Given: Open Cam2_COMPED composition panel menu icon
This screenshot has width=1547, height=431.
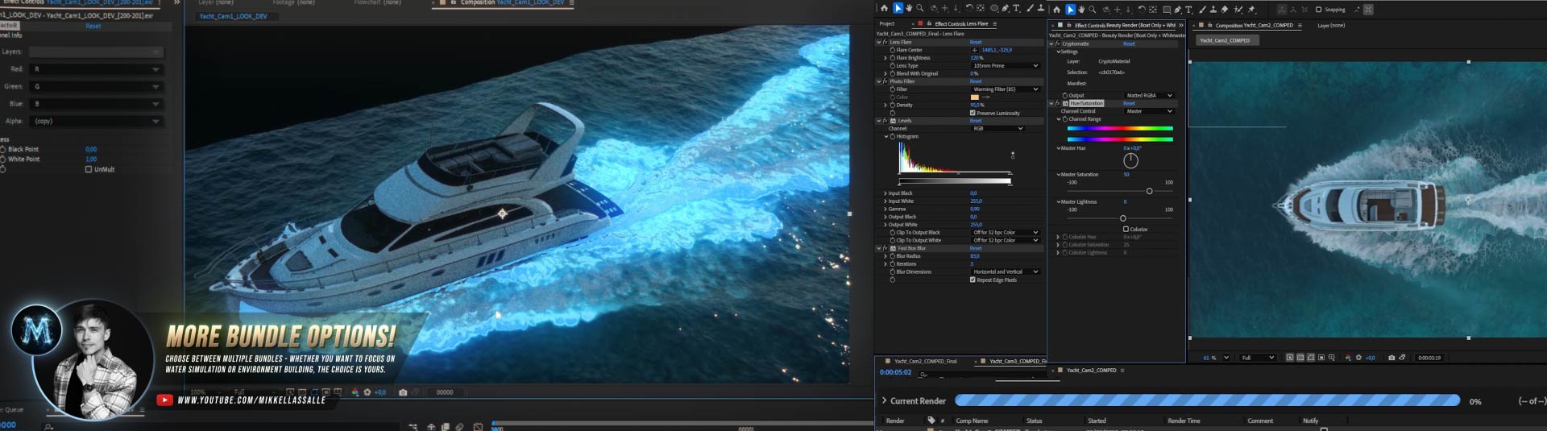Looking at the screenshot, I should click(1300, 26).
